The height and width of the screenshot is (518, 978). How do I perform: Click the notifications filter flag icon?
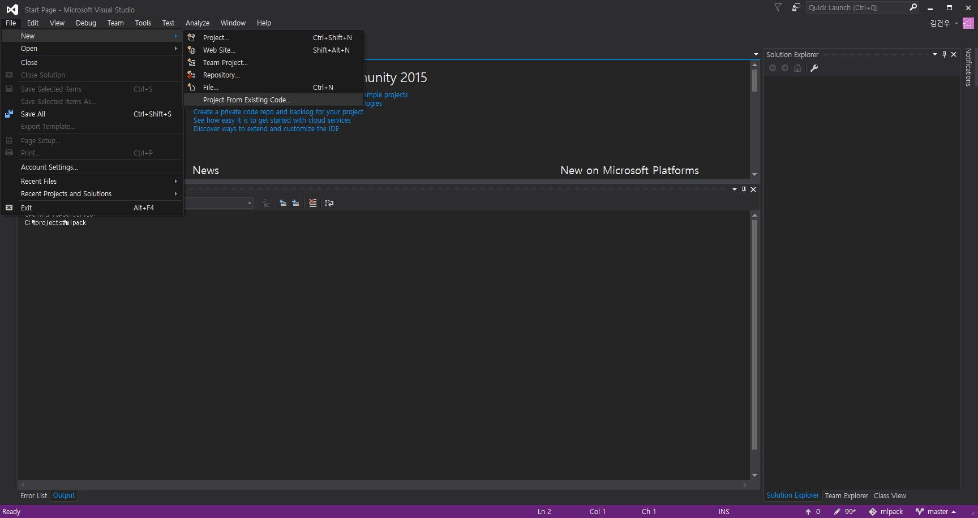click(x=778, y=8)
